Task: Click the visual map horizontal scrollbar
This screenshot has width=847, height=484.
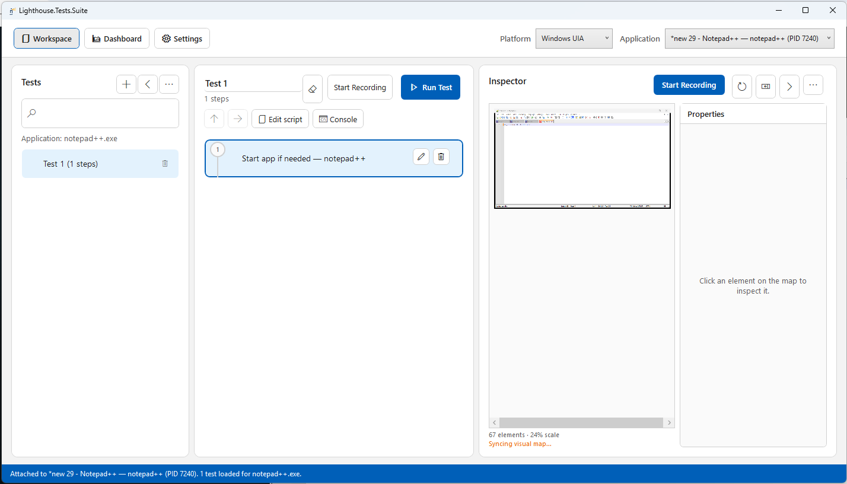Action: tap(581, 423)
